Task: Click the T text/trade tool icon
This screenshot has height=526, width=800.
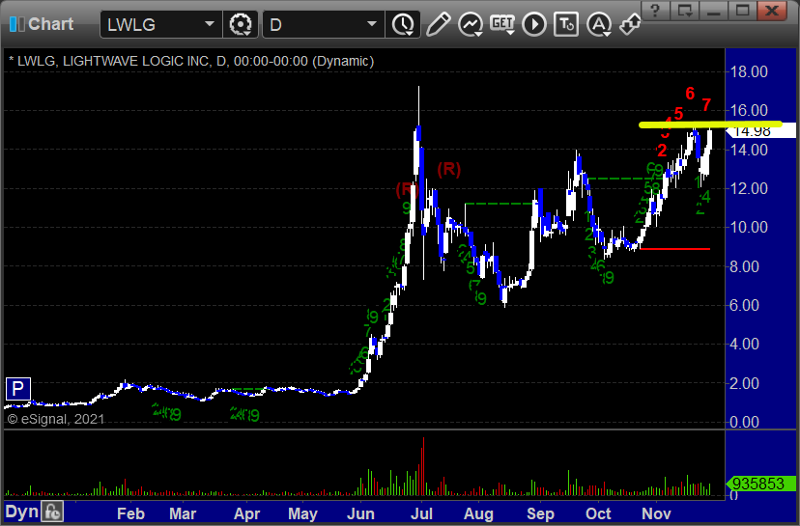Action: point(566,24)
